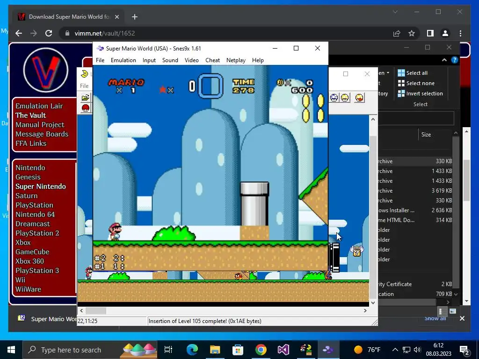
Task: Open the Help menu in Snes9x
Action: (x=258, y=60)
